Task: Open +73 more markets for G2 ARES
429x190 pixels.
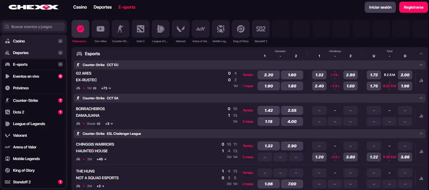Action: (106, 88)
